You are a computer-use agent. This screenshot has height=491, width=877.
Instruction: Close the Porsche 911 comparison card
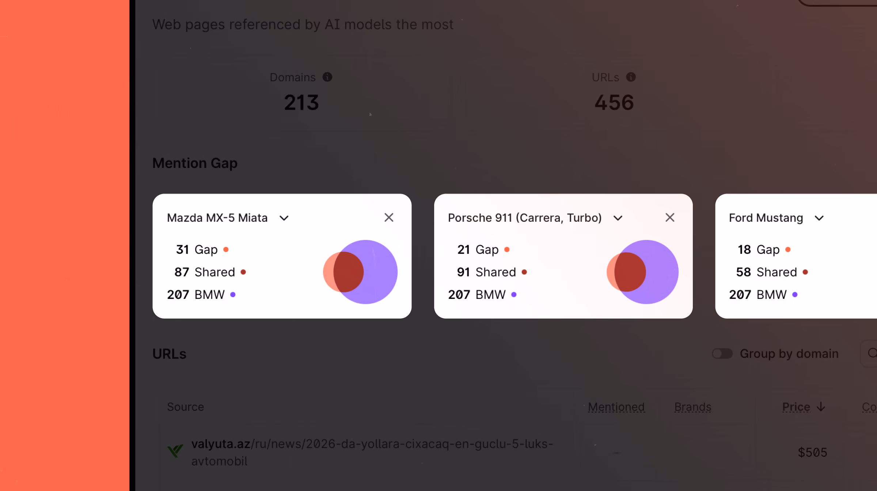(x=670, y=218)
